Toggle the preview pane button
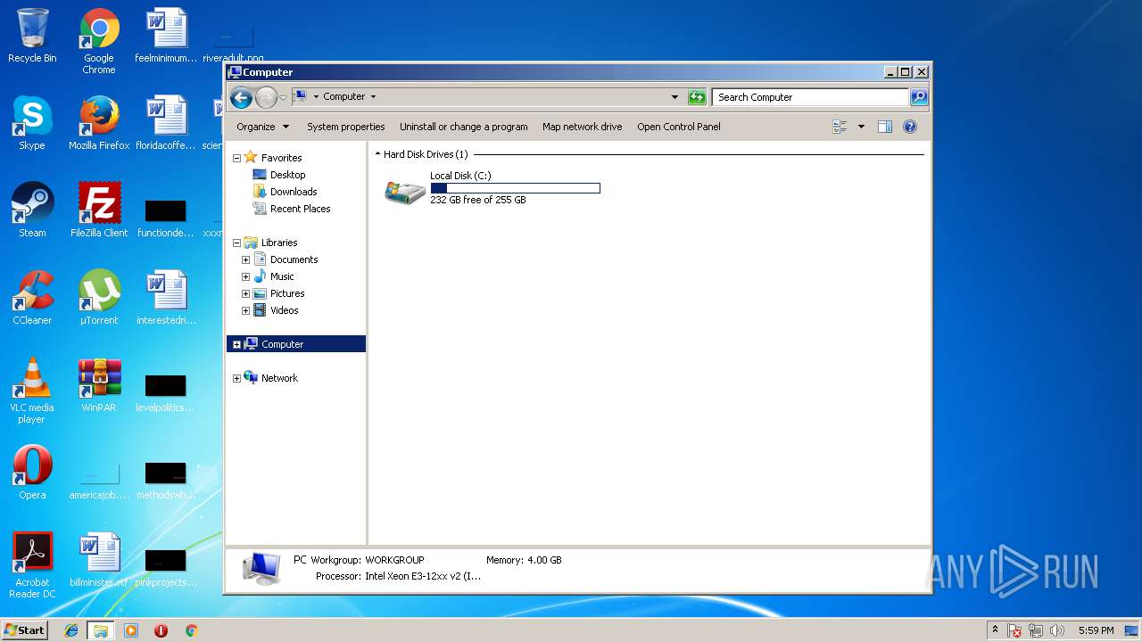 (x=885, y=127)
